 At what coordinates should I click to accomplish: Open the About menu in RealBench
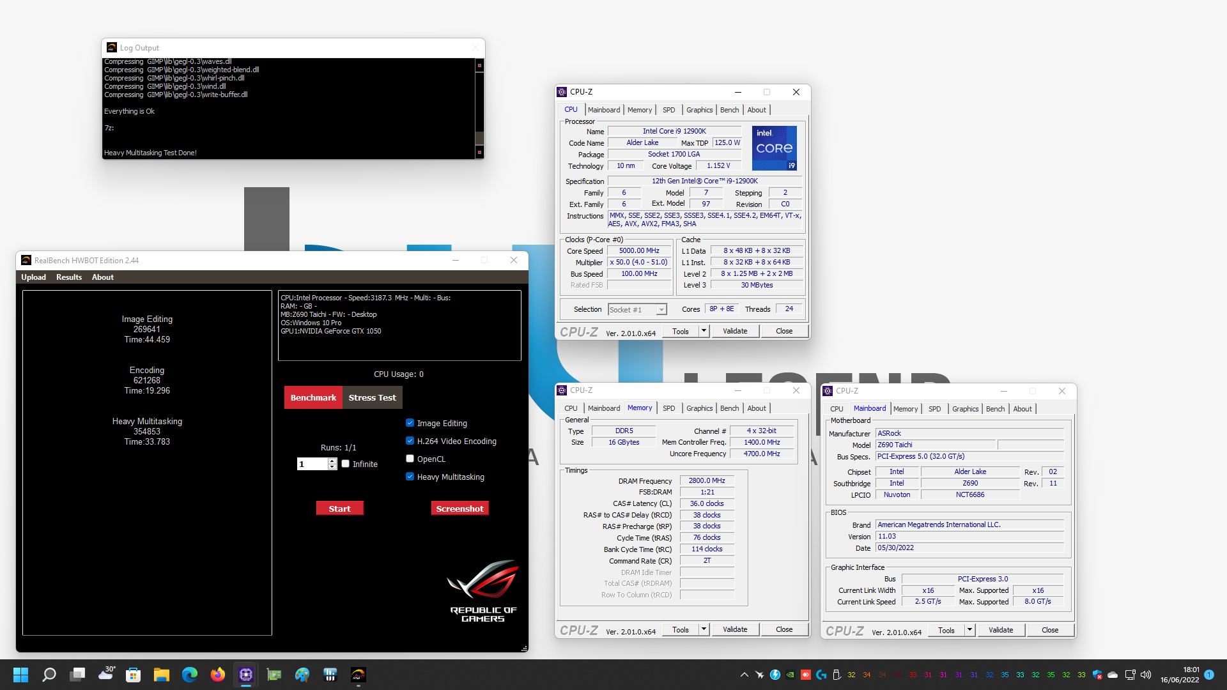pyautogui.click(x=103, y=277)
